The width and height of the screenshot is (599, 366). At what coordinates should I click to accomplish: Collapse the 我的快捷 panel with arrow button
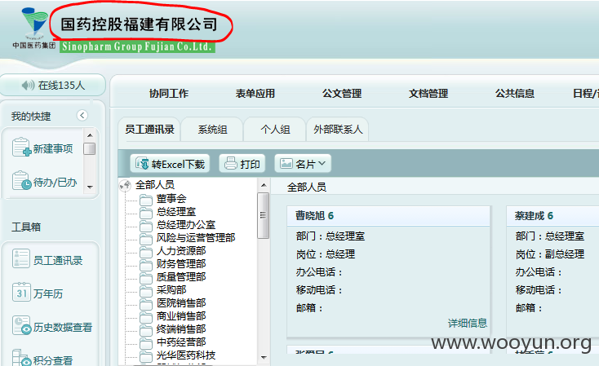(x=82, y=115)
